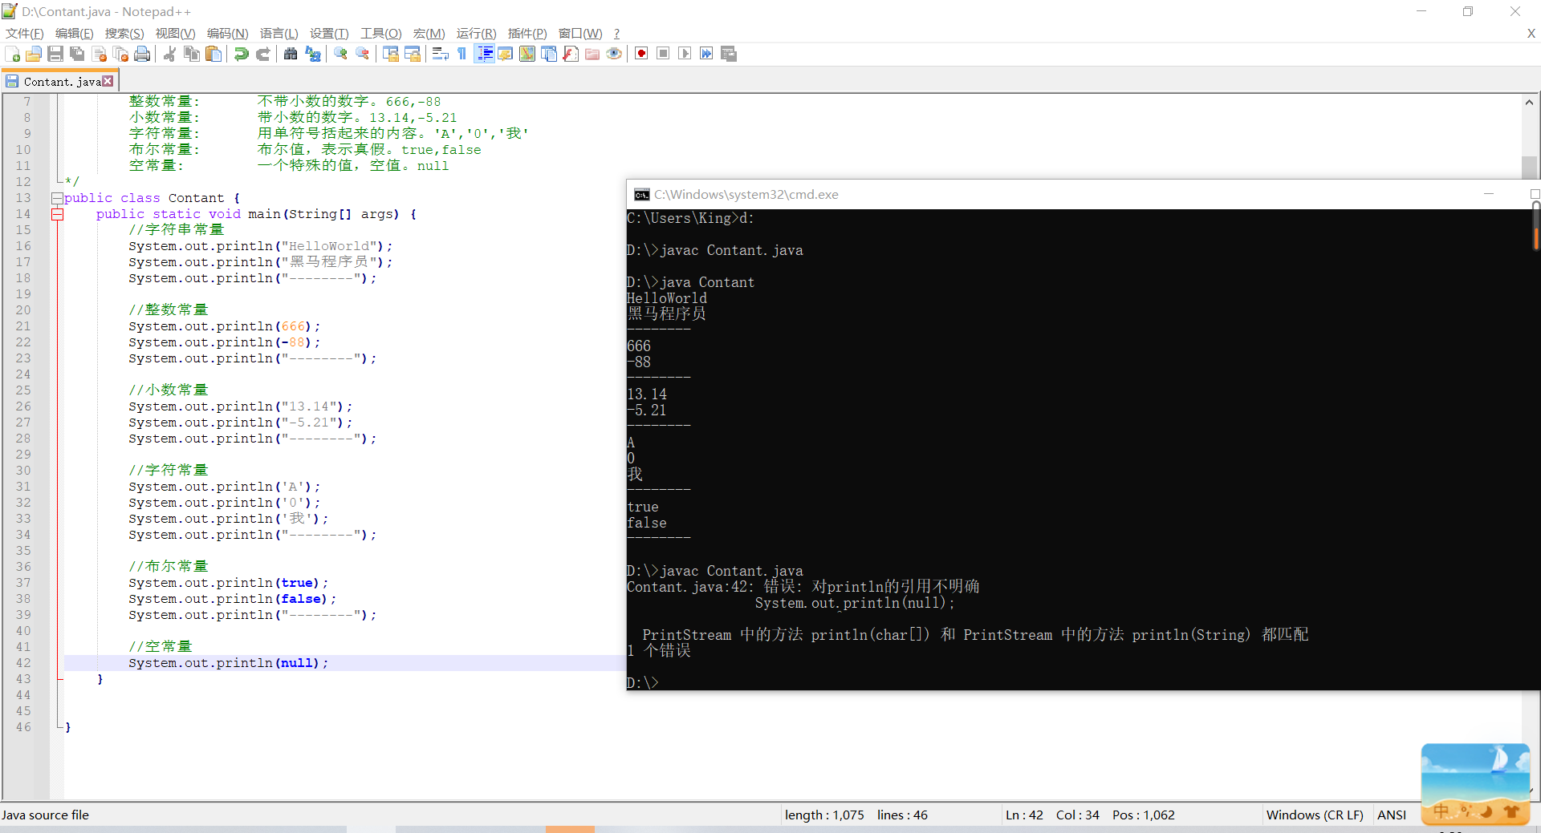Open the 插件(P) menu

click(x=528, y=33)
